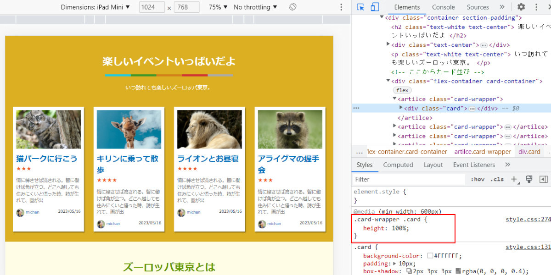Open the Event Listeners tab

[474, 165]
